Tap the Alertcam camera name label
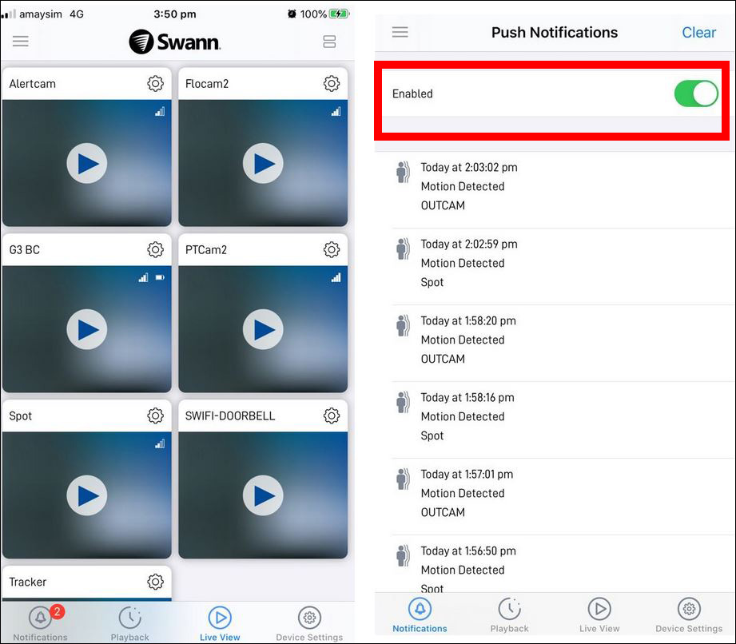Image resolution: width=736 pixels, height=644 pixels. click(x=33, y=84)
